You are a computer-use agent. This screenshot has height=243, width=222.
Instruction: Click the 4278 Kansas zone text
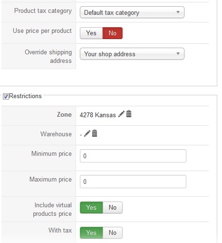(97, 115)
